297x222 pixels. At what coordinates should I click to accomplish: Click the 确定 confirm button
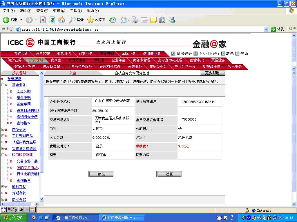tap(101, 174)
